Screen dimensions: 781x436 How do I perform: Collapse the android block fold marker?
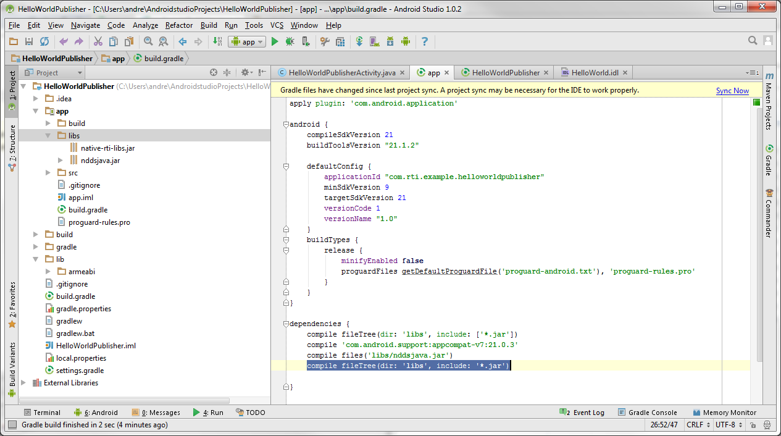tap(286, 124)
